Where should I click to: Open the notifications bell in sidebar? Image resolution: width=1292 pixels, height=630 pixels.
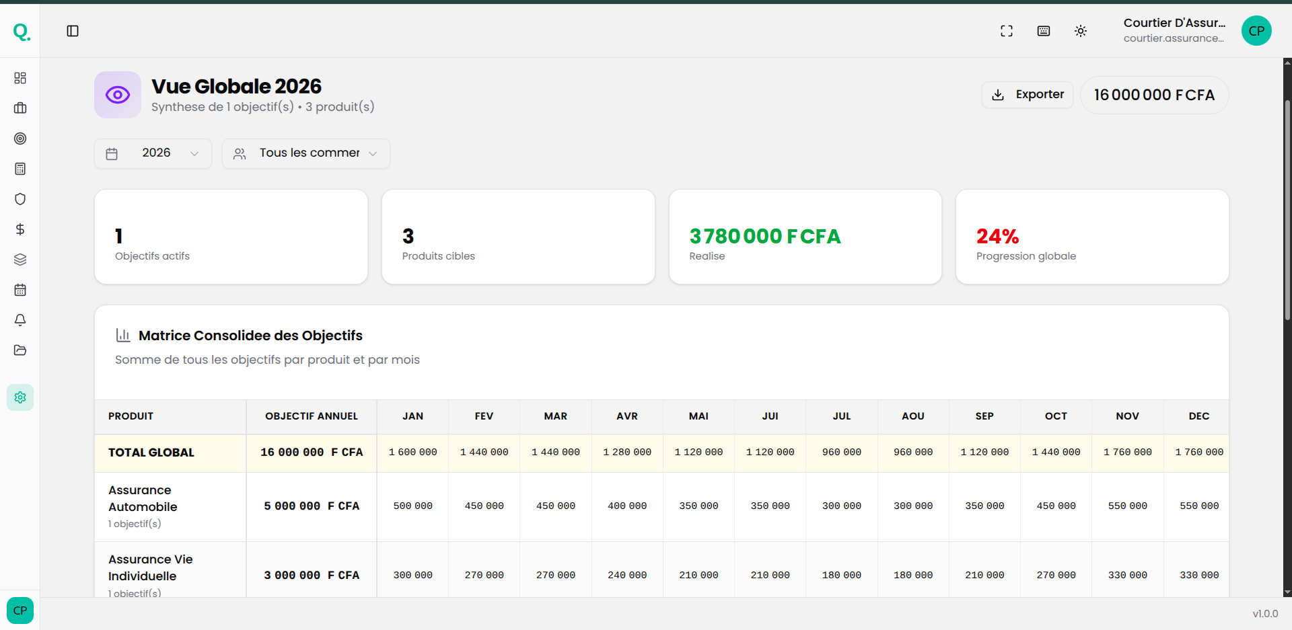click(20, 320)
